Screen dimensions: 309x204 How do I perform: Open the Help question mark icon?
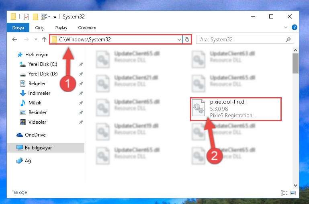click(295, 27)
